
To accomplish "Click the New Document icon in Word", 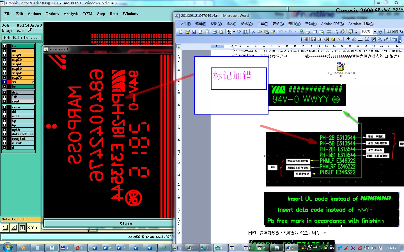I will (181, 32).
